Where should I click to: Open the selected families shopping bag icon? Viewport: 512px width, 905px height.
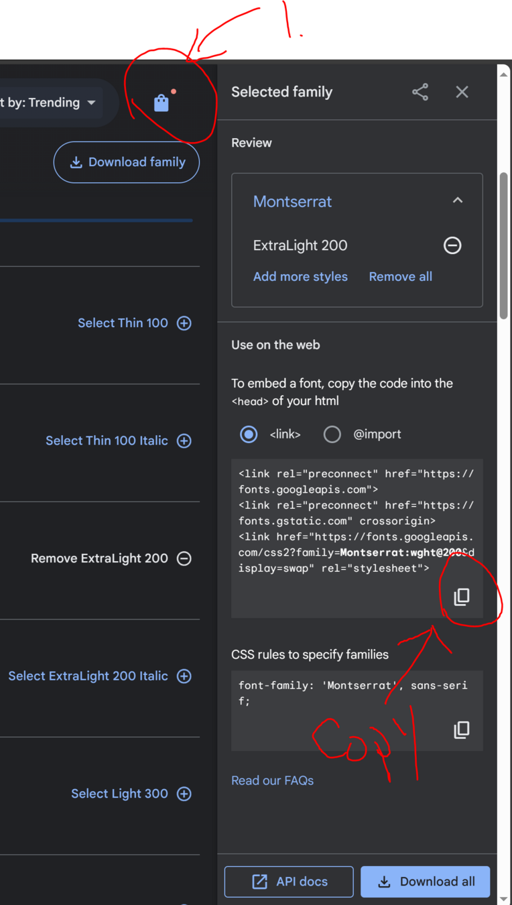pyautogui.click(x=161, y=103)
